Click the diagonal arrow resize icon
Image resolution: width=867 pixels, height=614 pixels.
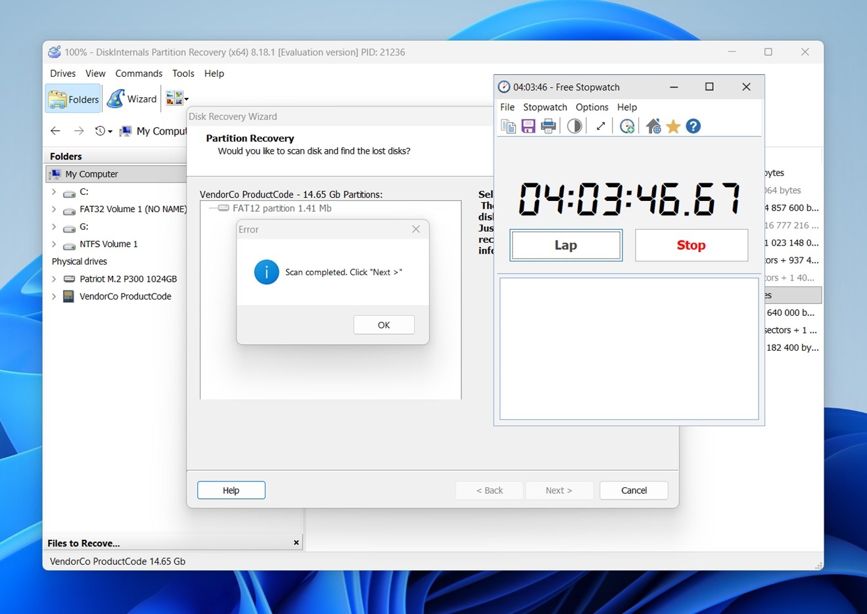click(x=600, y=126)
